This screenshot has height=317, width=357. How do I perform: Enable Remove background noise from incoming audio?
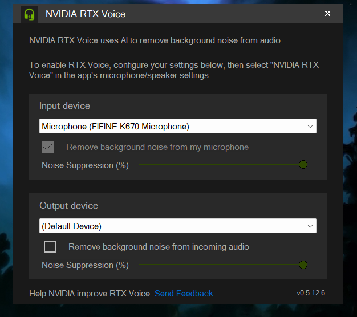click(x=50, y=247)
